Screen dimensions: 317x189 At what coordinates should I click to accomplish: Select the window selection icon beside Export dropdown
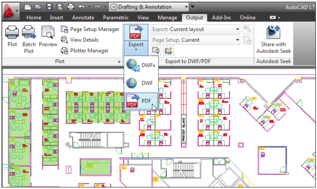click(247, 29)
